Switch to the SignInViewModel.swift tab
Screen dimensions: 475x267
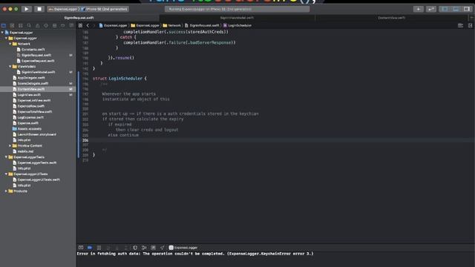tap(237, 18)
